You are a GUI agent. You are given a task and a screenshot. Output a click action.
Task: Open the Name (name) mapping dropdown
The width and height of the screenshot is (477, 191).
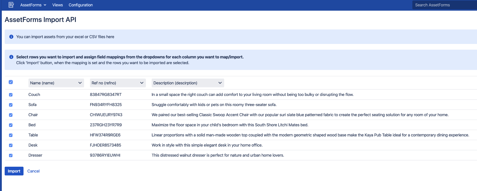coord(56,83)
